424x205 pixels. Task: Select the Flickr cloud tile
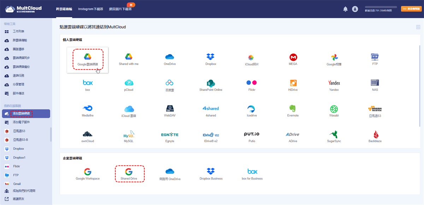pos(252,85)
